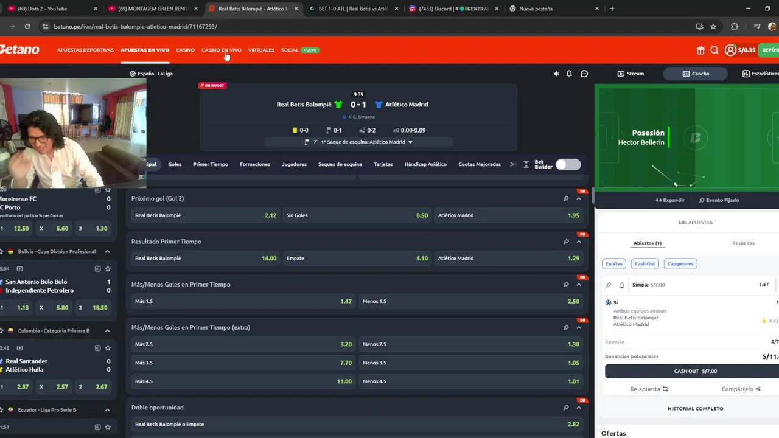This screenshot has width=779, height=438.
Task: Collapse Más/Menos Goles en Primer Tiempo section
Action: pos(579,284)
